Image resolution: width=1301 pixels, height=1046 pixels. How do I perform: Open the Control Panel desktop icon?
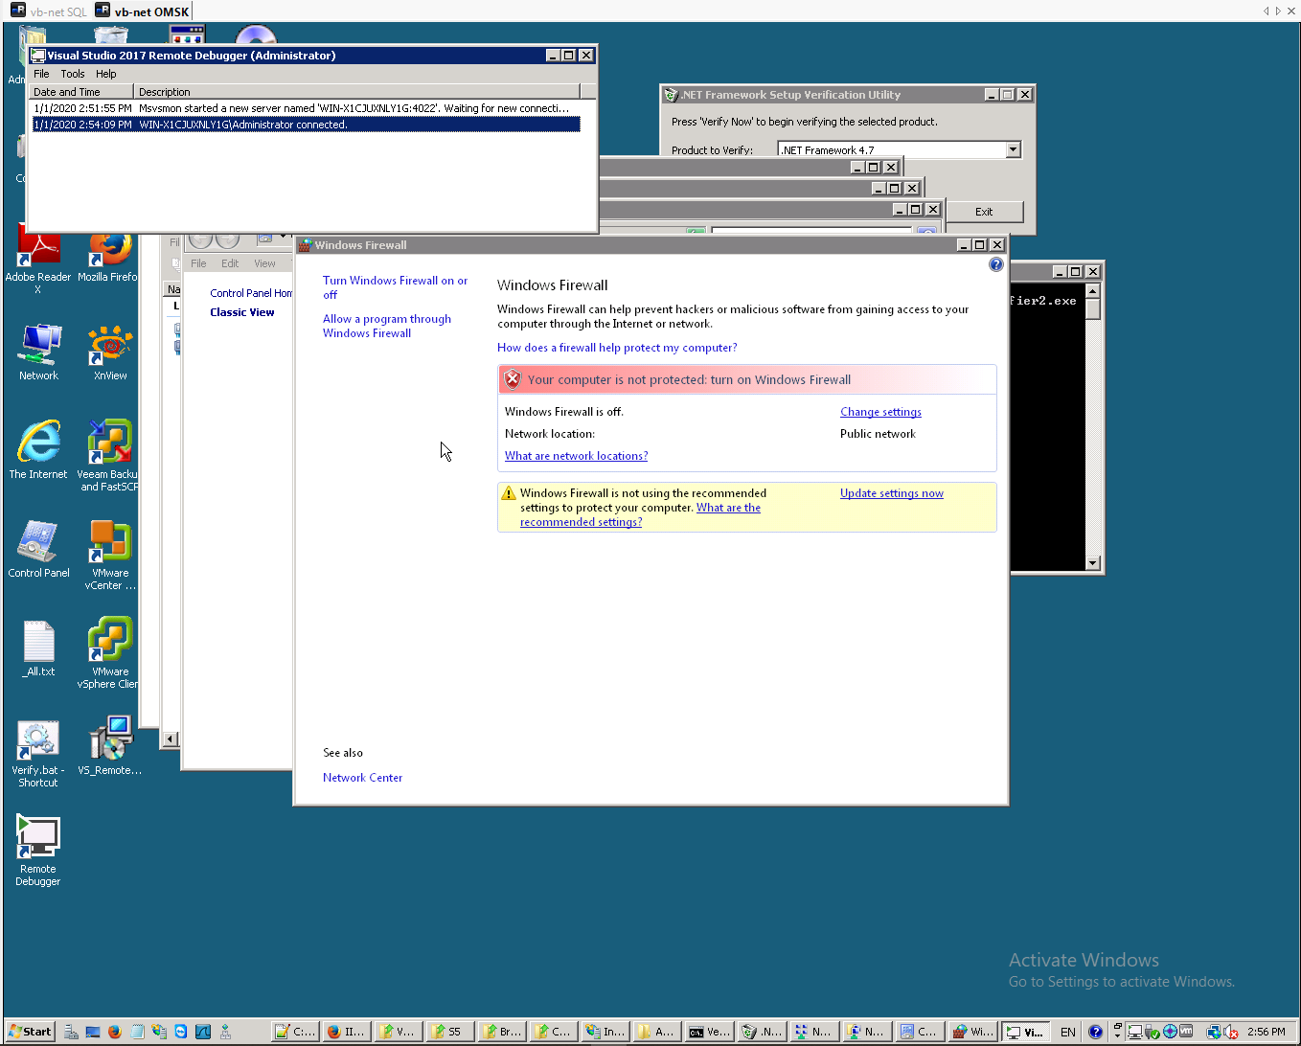pyautogui.click(x=38, y=549)
